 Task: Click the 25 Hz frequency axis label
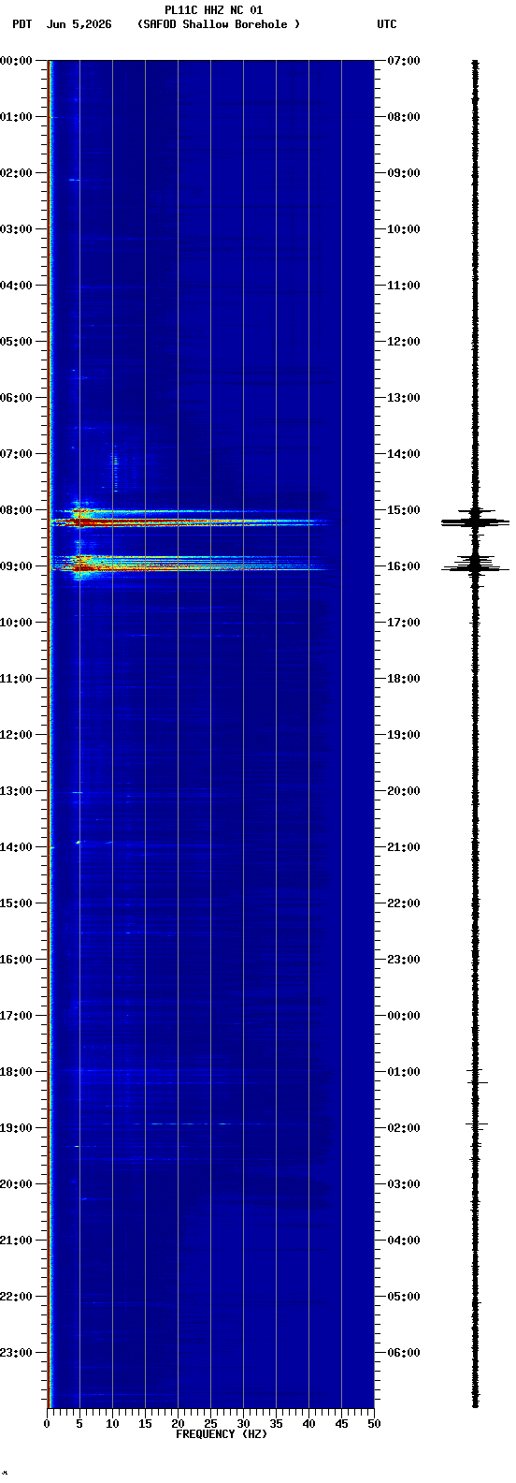click(210, 1424)
